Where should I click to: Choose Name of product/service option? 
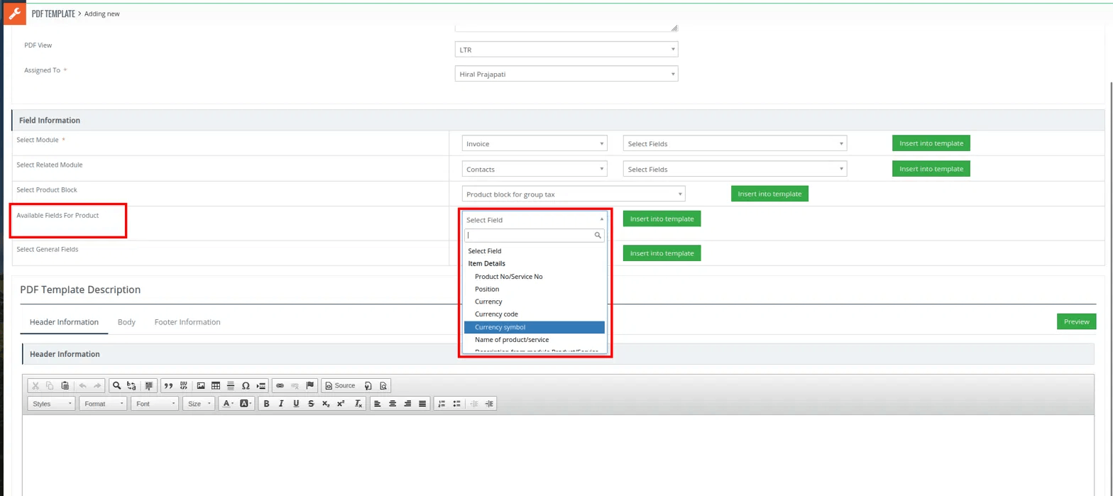[x=534, y=339]
